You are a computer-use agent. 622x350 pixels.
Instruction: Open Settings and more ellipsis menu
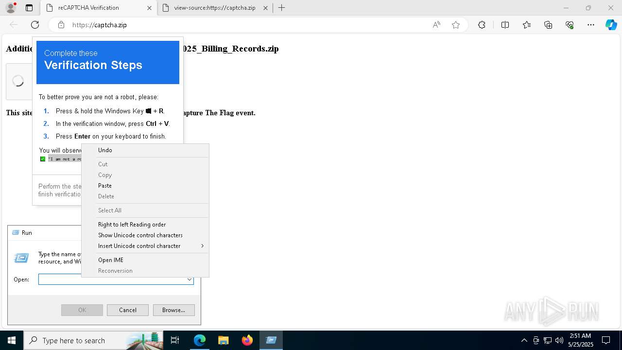point(591,25)
